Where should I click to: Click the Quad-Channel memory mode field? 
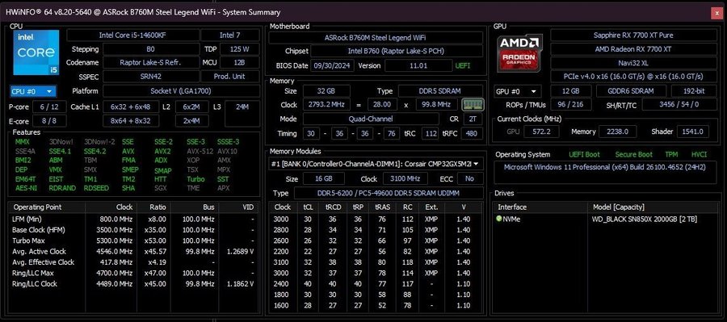pos(371,119)
